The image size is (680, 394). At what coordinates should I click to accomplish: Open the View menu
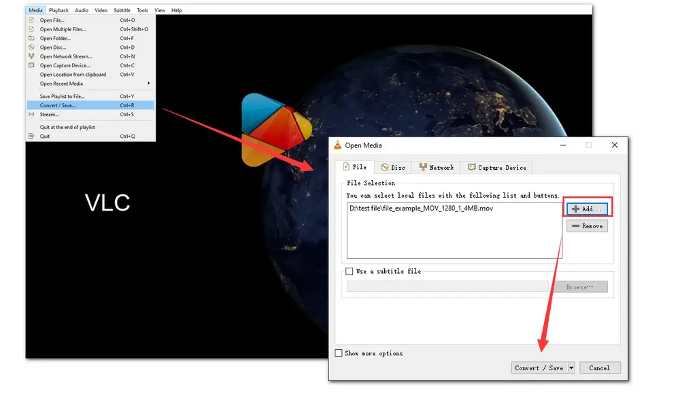click(x=160, y=10)
